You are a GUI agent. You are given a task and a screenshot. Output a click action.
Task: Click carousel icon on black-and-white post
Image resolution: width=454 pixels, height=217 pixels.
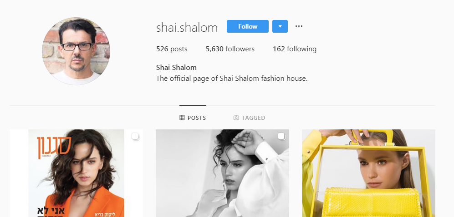click(x=281, y=136)
